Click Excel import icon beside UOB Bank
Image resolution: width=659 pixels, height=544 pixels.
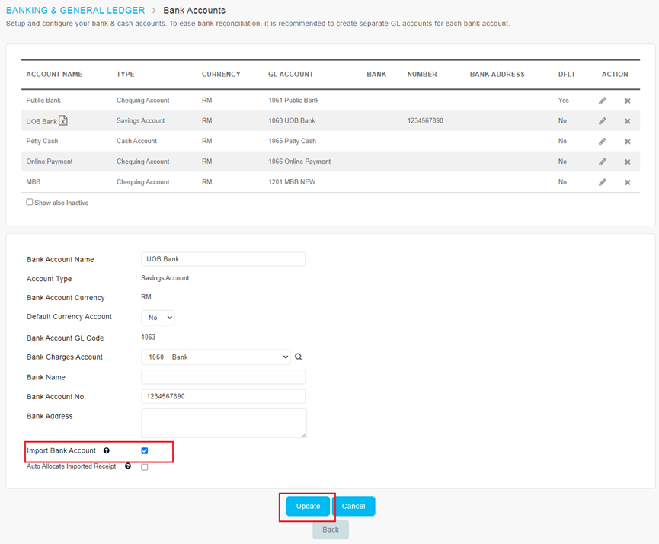tap(64, 120)
